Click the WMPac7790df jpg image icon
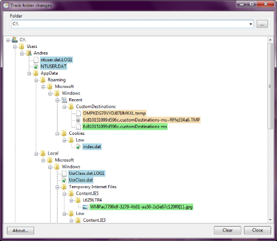This screenshot has width=277, height=241. pos(85,207)
